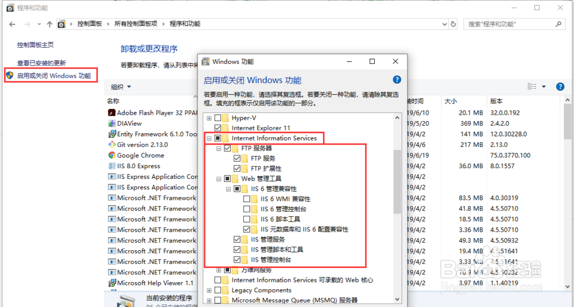Click 控制面板 breadcrumb in address bar

click(x=90, y=24)
